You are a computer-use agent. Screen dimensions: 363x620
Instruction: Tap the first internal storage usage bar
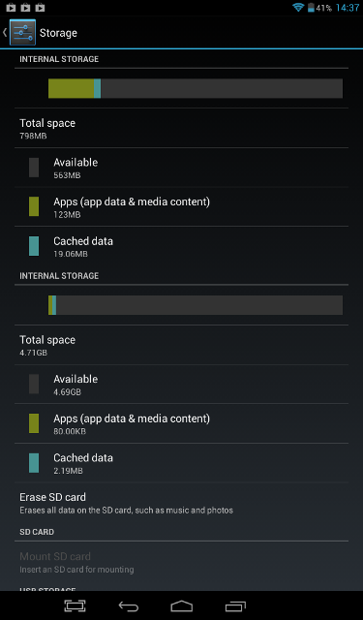click(x=196, y=88)
